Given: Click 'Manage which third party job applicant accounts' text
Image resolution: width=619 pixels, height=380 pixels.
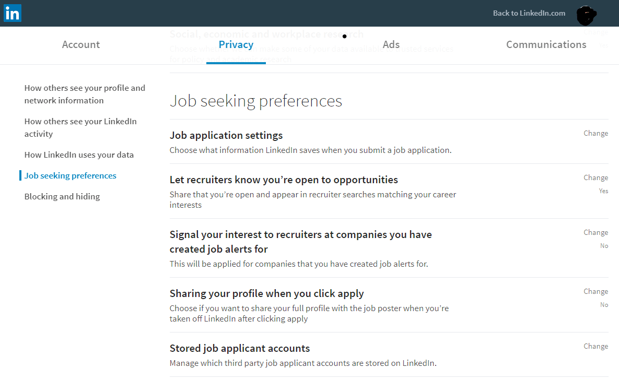Looking at the screenshot, I should tap(303, 363).
